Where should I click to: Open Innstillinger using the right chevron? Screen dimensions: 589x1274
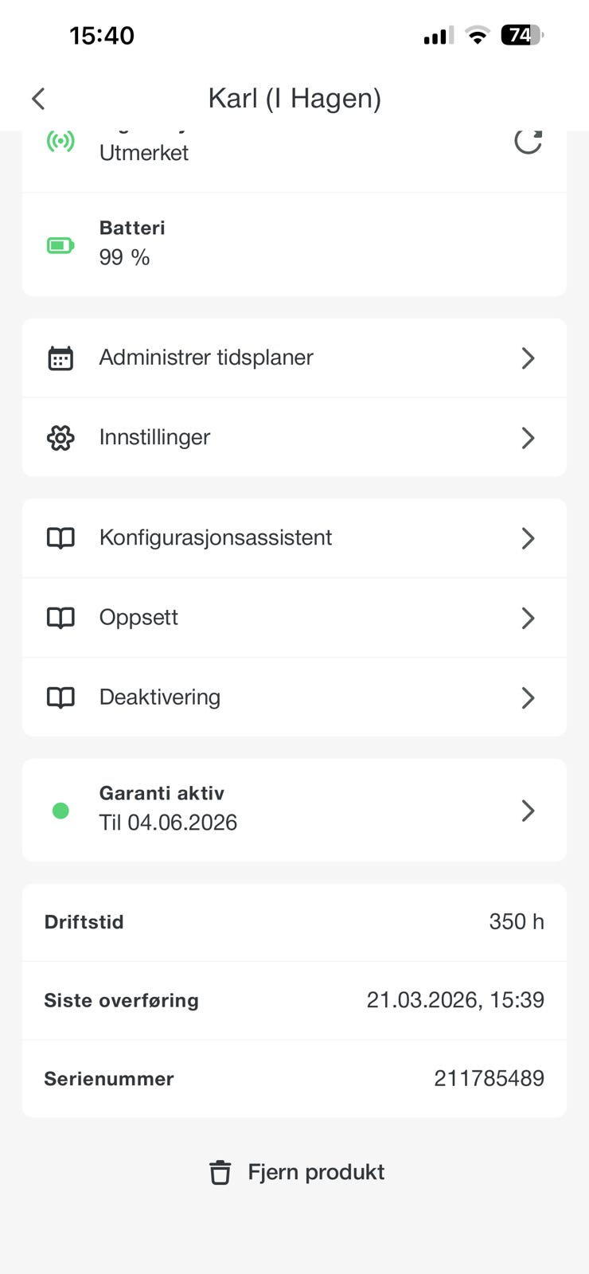(528, 438)
